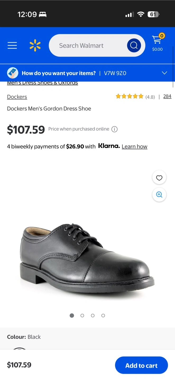This screenshot has width=175, height=381.
Task: Open the Dockers brand link
Action: point(17,97)
